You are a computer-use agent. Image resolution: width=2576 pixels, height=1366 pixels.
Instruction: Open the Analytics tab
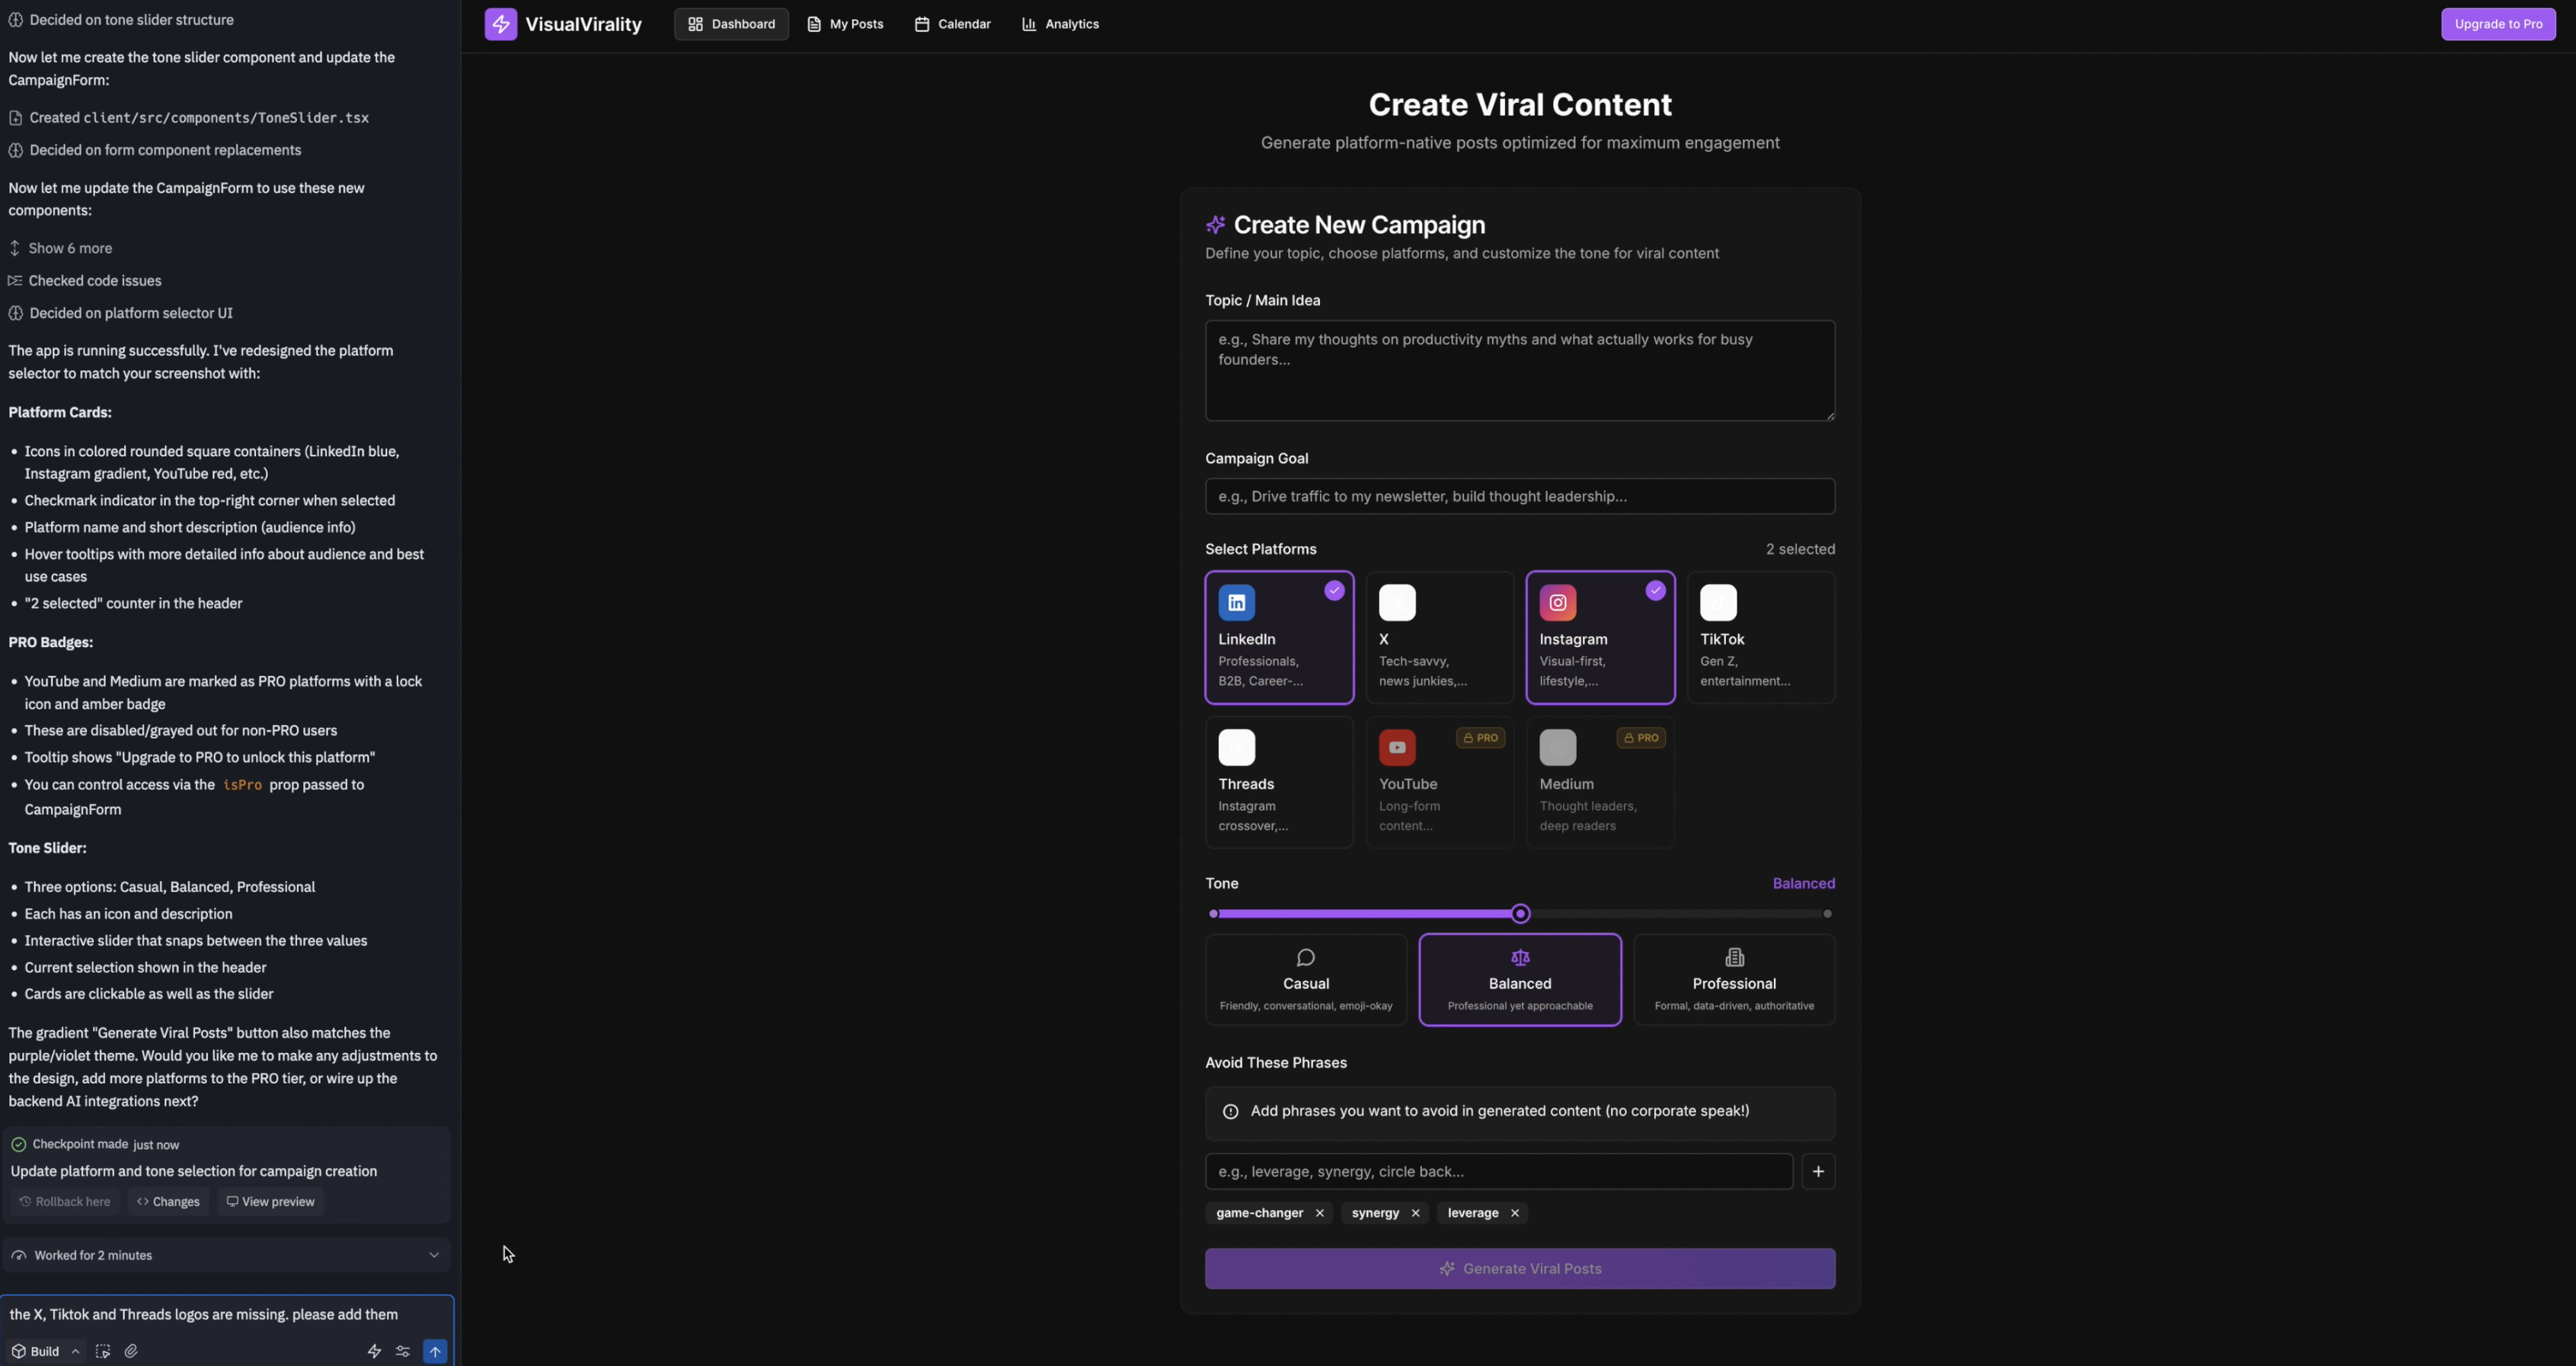[1060, 24]
